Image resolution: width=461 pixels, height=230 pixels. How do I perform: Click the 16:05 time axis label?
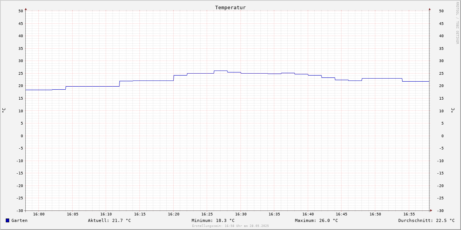73,214
